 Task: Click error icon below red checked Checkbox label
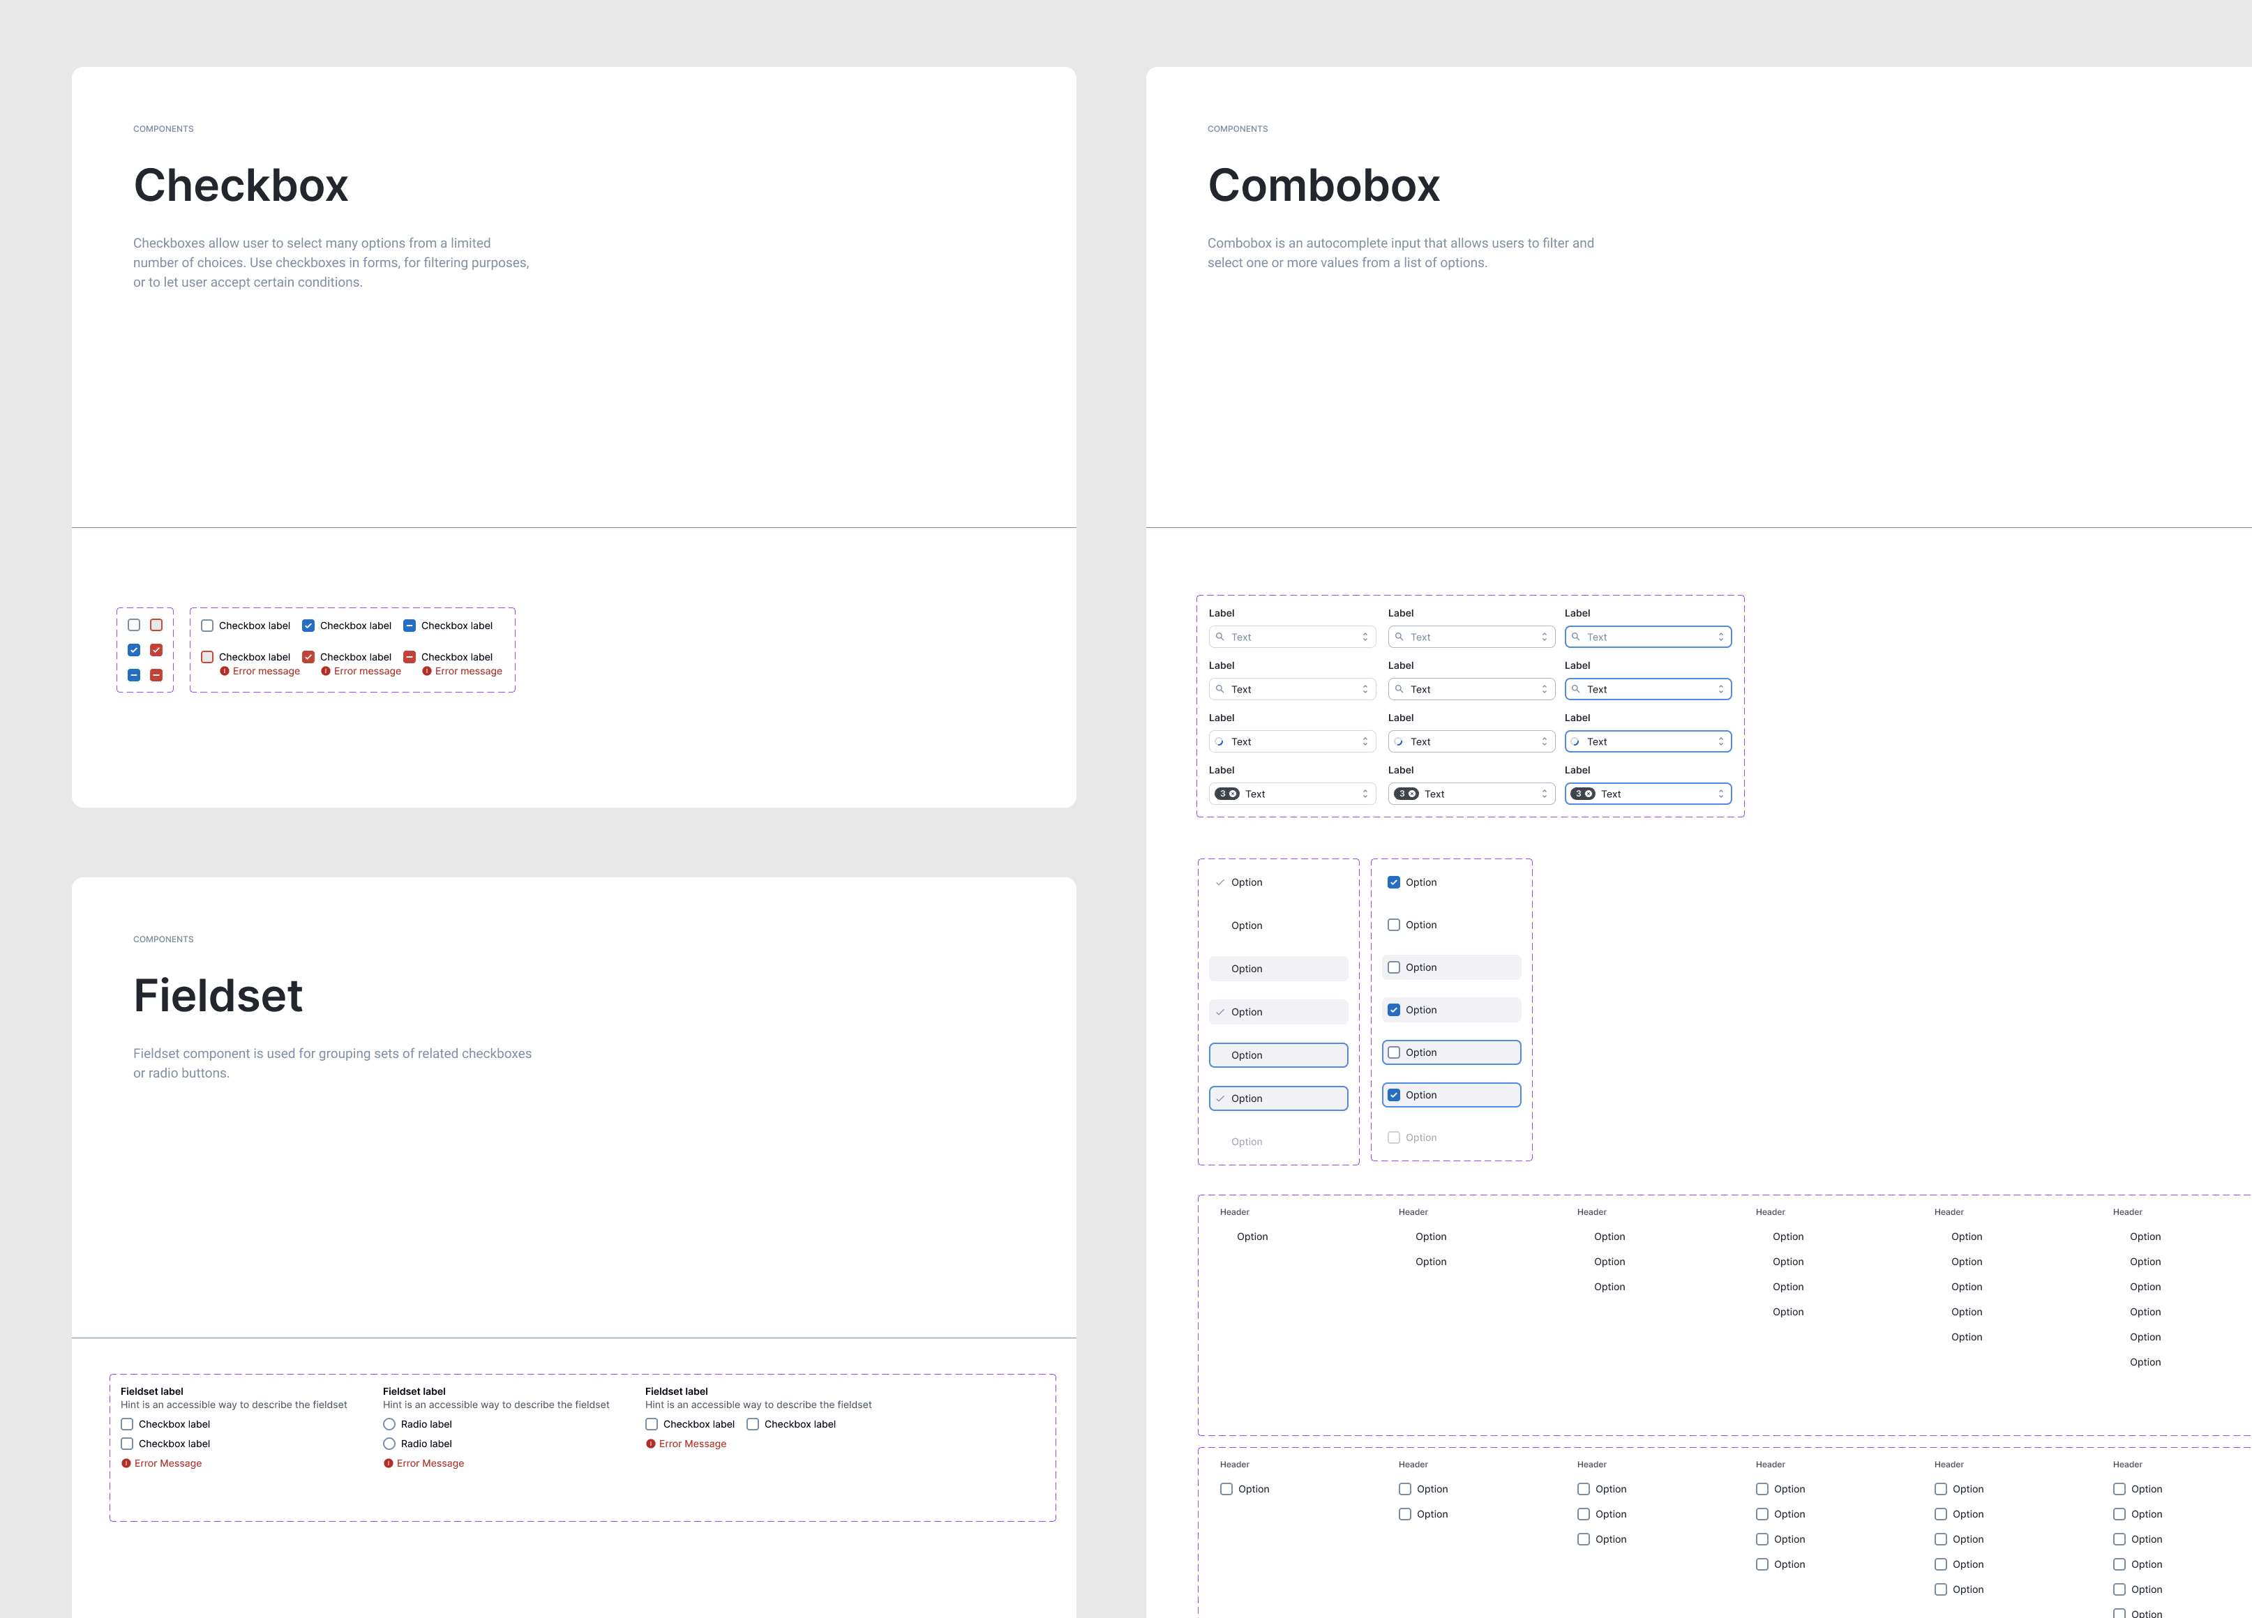(x=326, y=671)
